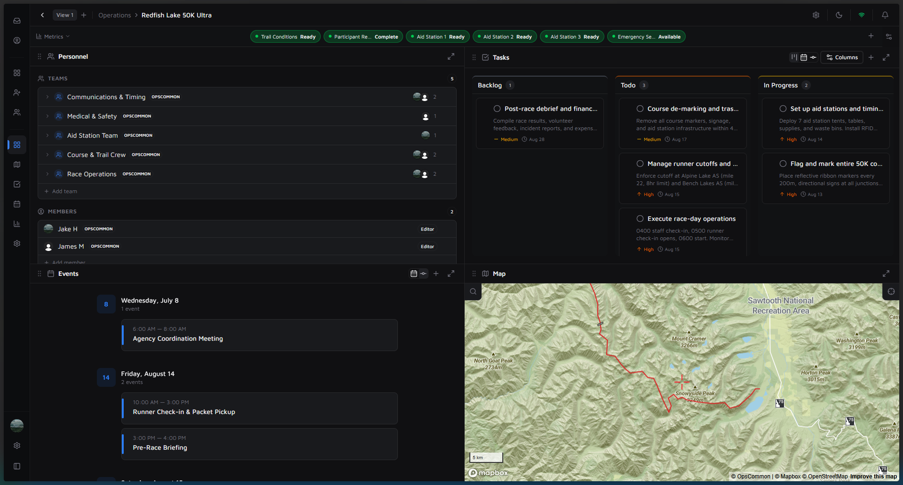Open the notifications bell
The width and height of the screenshot is (903, 485).
pos(885,15)
